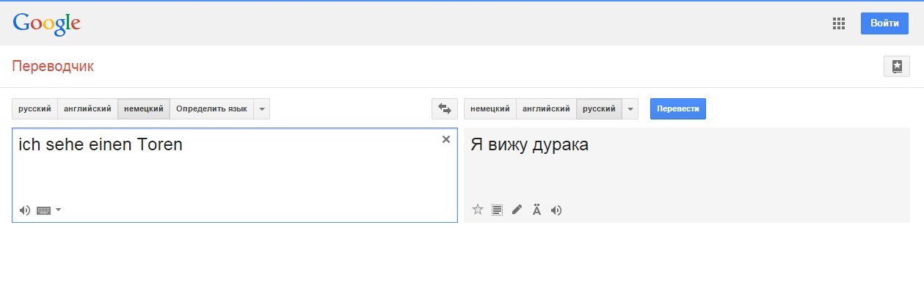Choose русский as source language
924x291 pixels.
pos(34,108)
